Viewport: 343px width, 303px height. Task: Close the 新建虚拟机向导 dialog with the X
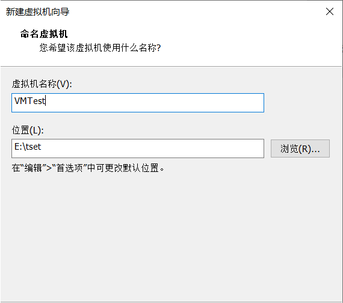pyautogui.click(x=329, y=11)
